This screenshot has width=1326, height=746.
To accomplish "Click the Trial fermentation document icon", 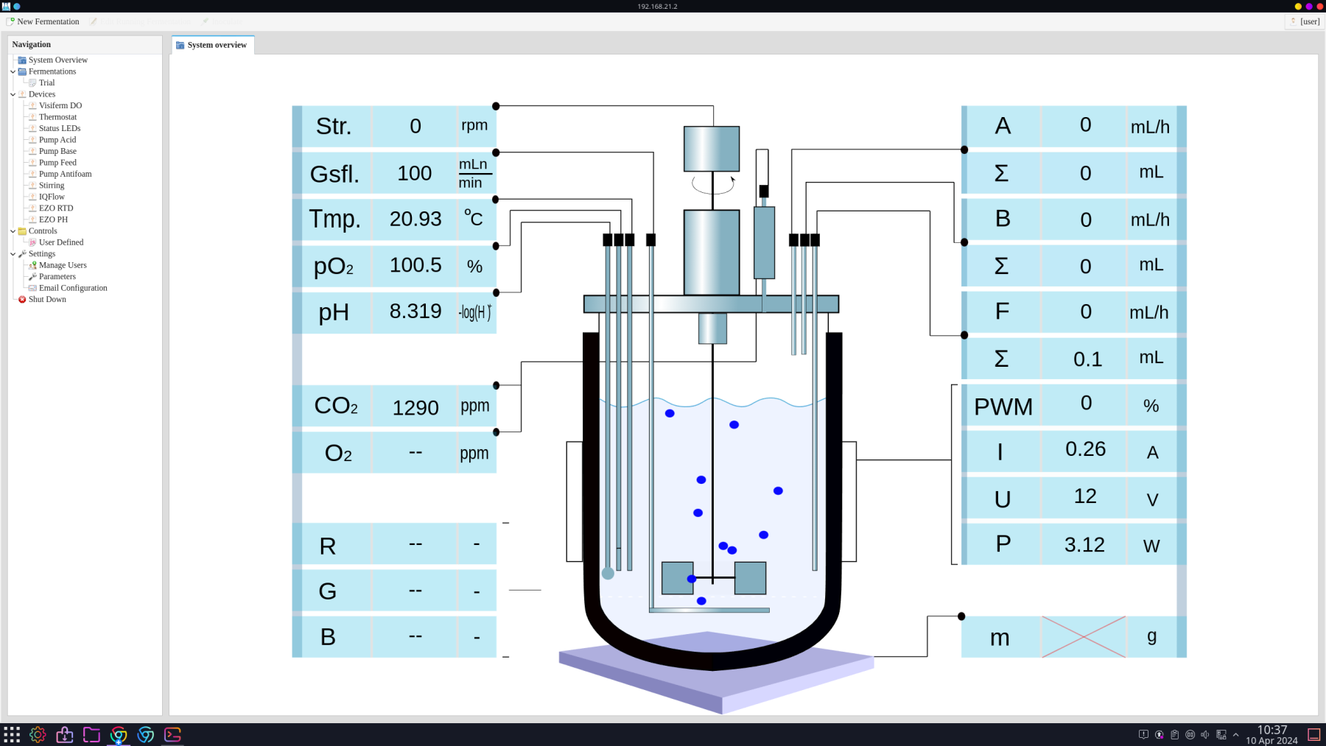I will [32, 83].
